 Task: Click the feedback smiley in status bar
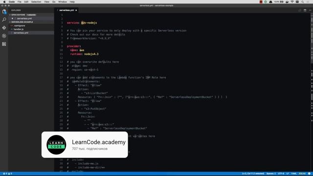point(309,174)
